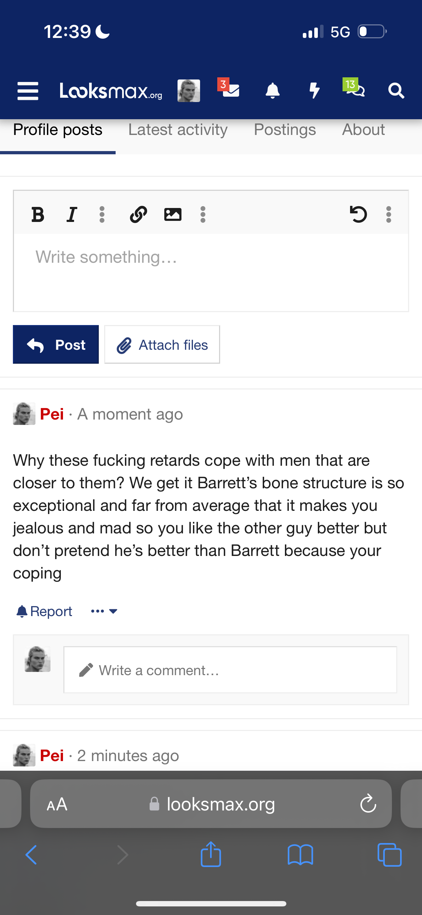Click the Post button
This screenshot has height=915, width=422.
tap(56, 344)
